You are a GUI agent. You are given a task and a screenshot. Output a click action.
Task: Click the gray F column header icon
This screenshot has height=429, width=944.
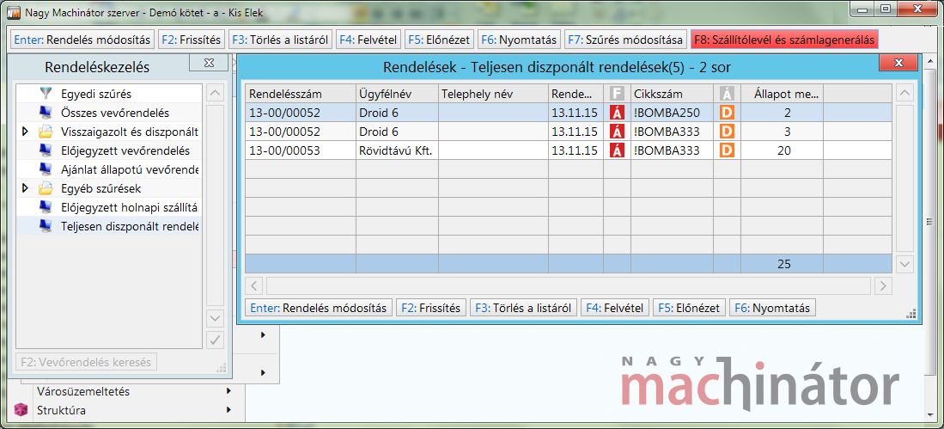pos(617,94)
